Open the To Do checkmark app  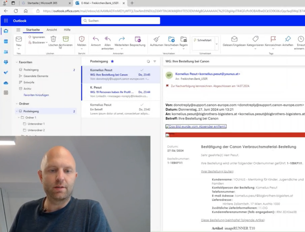point(6,73)
